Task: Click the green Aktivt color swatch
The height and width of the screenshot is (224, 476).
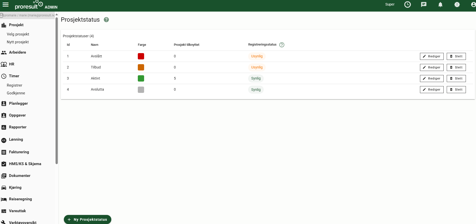Action: 141,78
